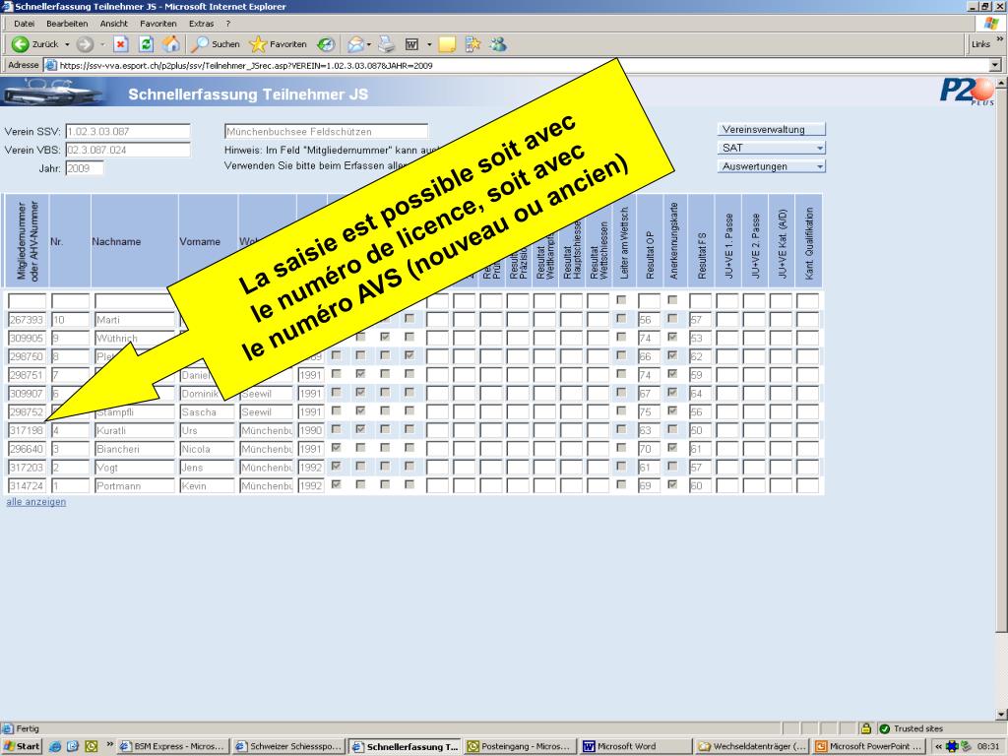
Task: Click the grey Forward arrow button
Action: [85, 44]
